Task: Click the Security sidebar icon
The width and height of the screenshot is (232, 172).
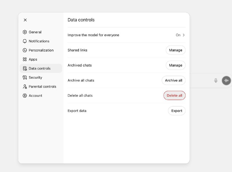Action: pos(25,77)
